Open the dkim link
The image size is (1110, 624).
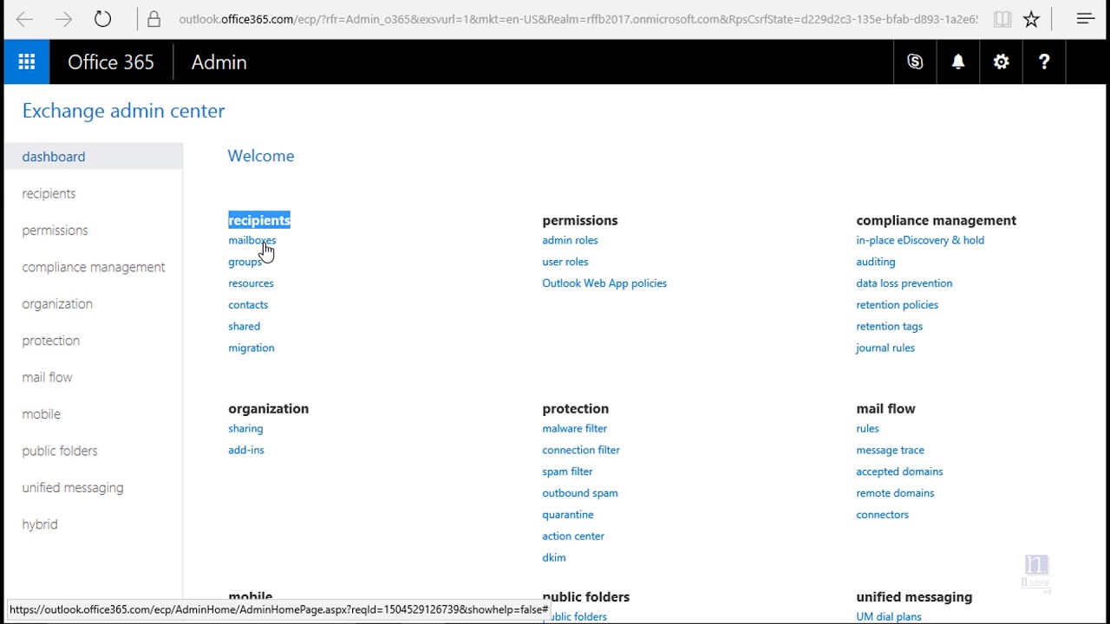pyautogui.click(x=554, y=557)
